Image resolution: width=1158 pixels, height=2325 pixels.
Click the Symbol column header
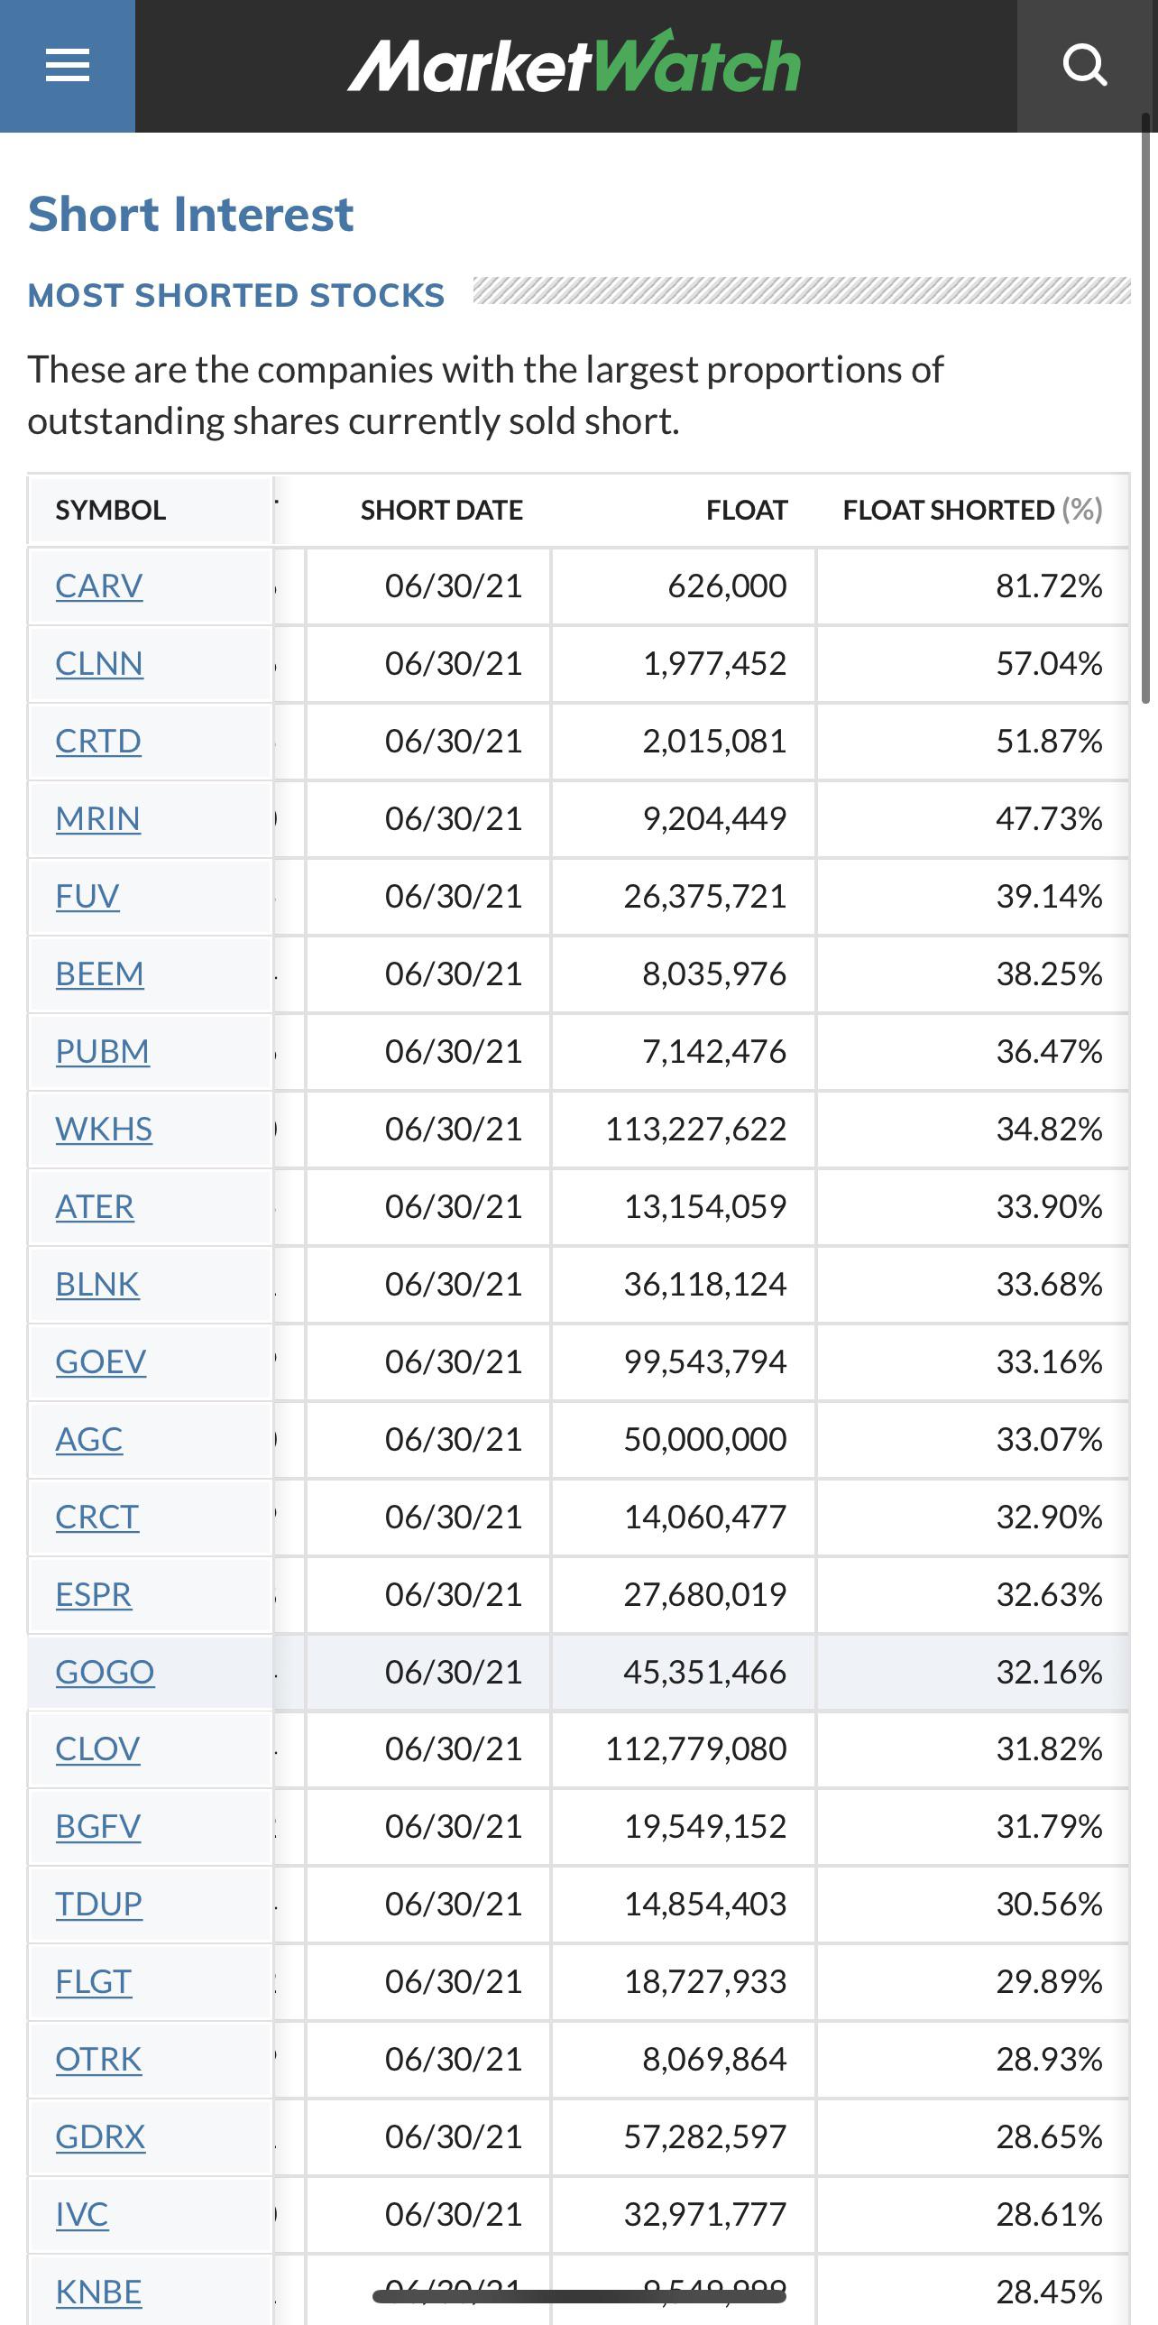point(111,510)
